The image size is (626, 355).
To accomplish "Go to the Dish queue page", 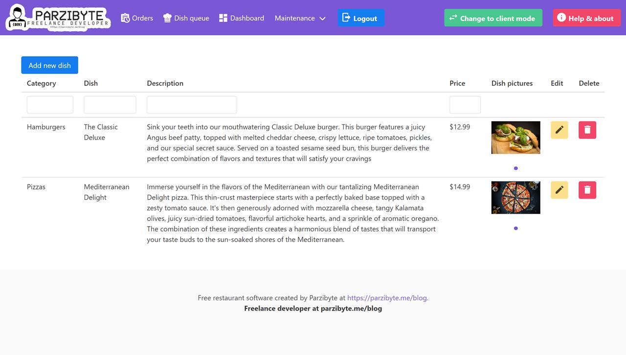I will click(186, 18).
